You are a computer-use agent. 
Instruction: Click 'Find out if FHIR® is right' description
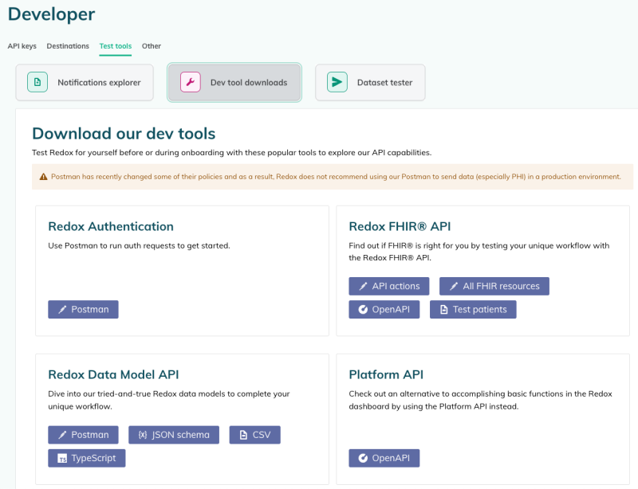pos(479,252)
